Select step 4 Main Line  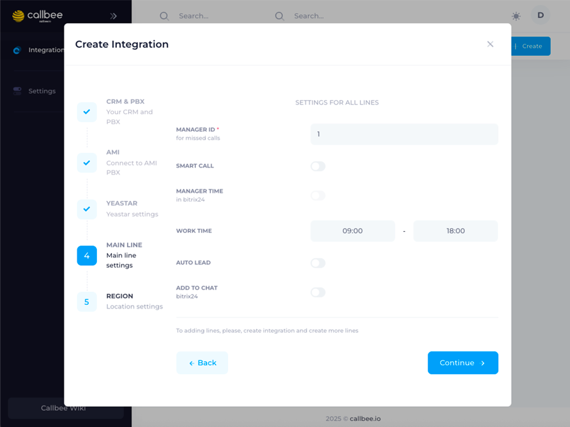point(87,256)
